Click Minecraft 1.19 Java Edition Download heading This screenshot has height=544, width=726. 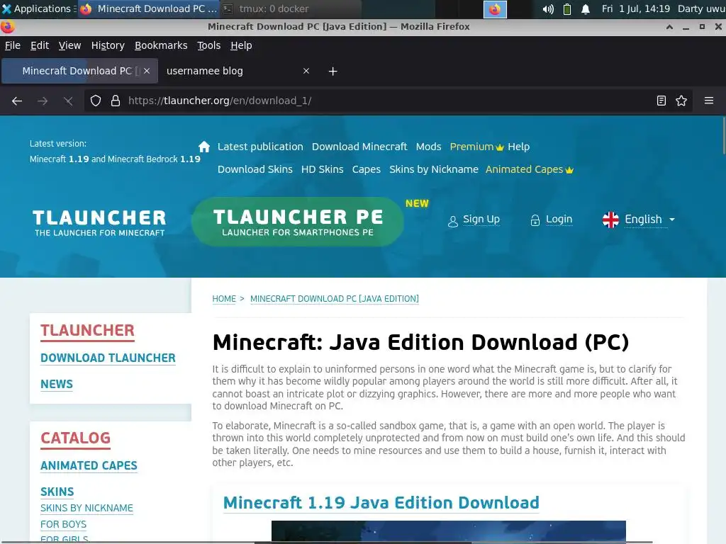point(381,503)
